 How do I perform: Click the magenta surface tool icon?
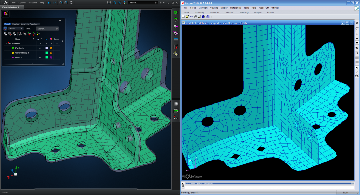176,26
